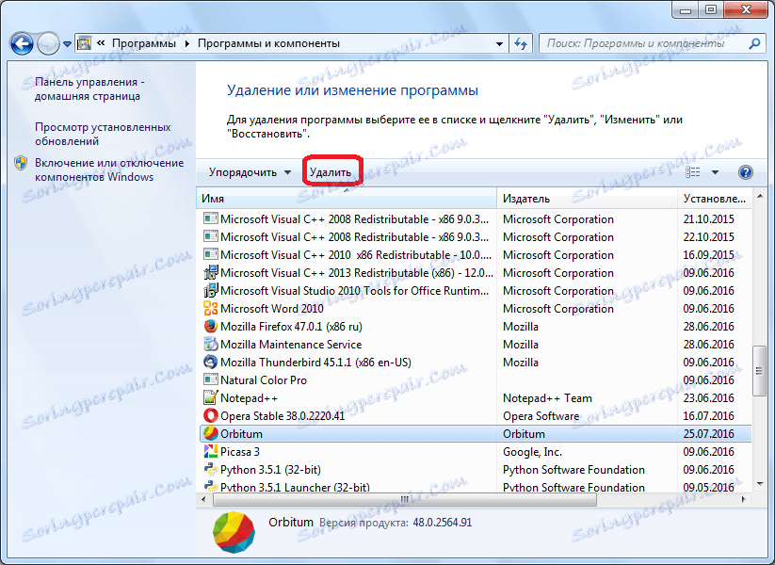Expand the arrow after Программы breadcrumb

187,43
